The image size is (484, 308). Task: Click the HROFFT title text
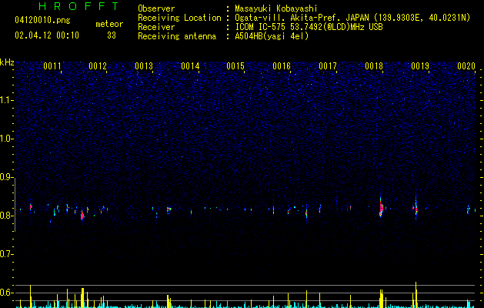(x=78, y=6)
